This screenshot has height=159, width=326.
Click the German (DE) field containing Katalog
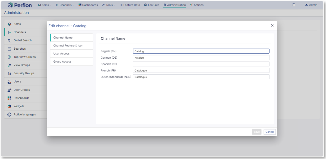point(201,58)
